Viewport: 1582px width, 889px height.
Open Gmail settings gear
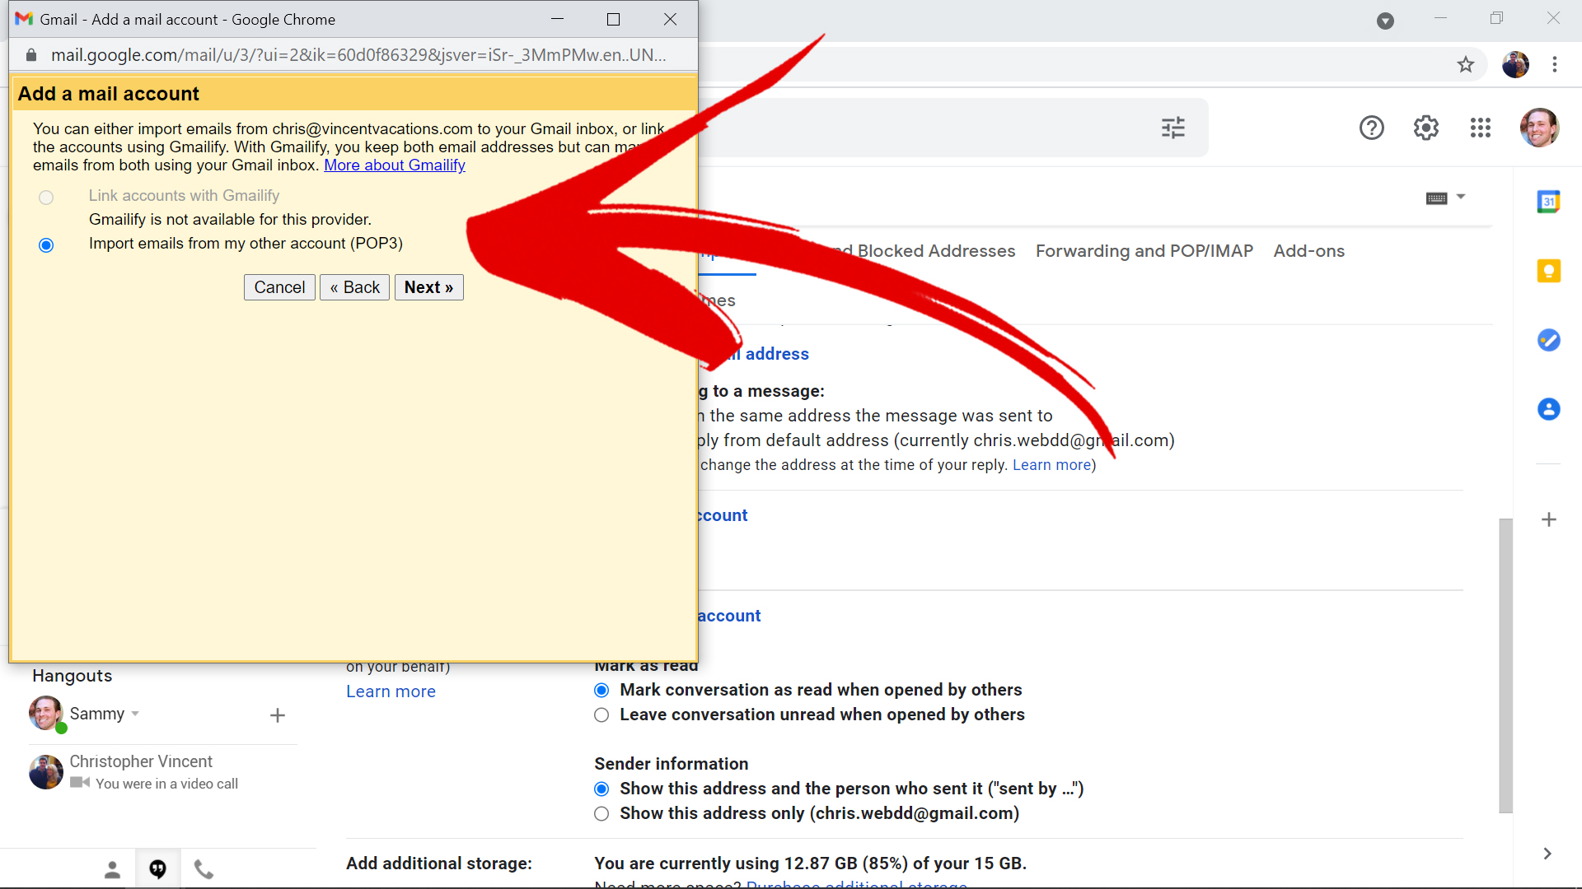coord(1425,128)
